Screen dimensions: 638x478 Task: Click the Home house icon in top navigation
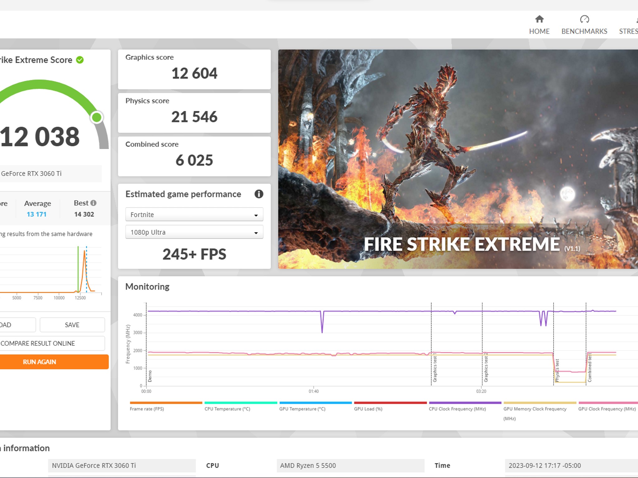coord(539,19)
